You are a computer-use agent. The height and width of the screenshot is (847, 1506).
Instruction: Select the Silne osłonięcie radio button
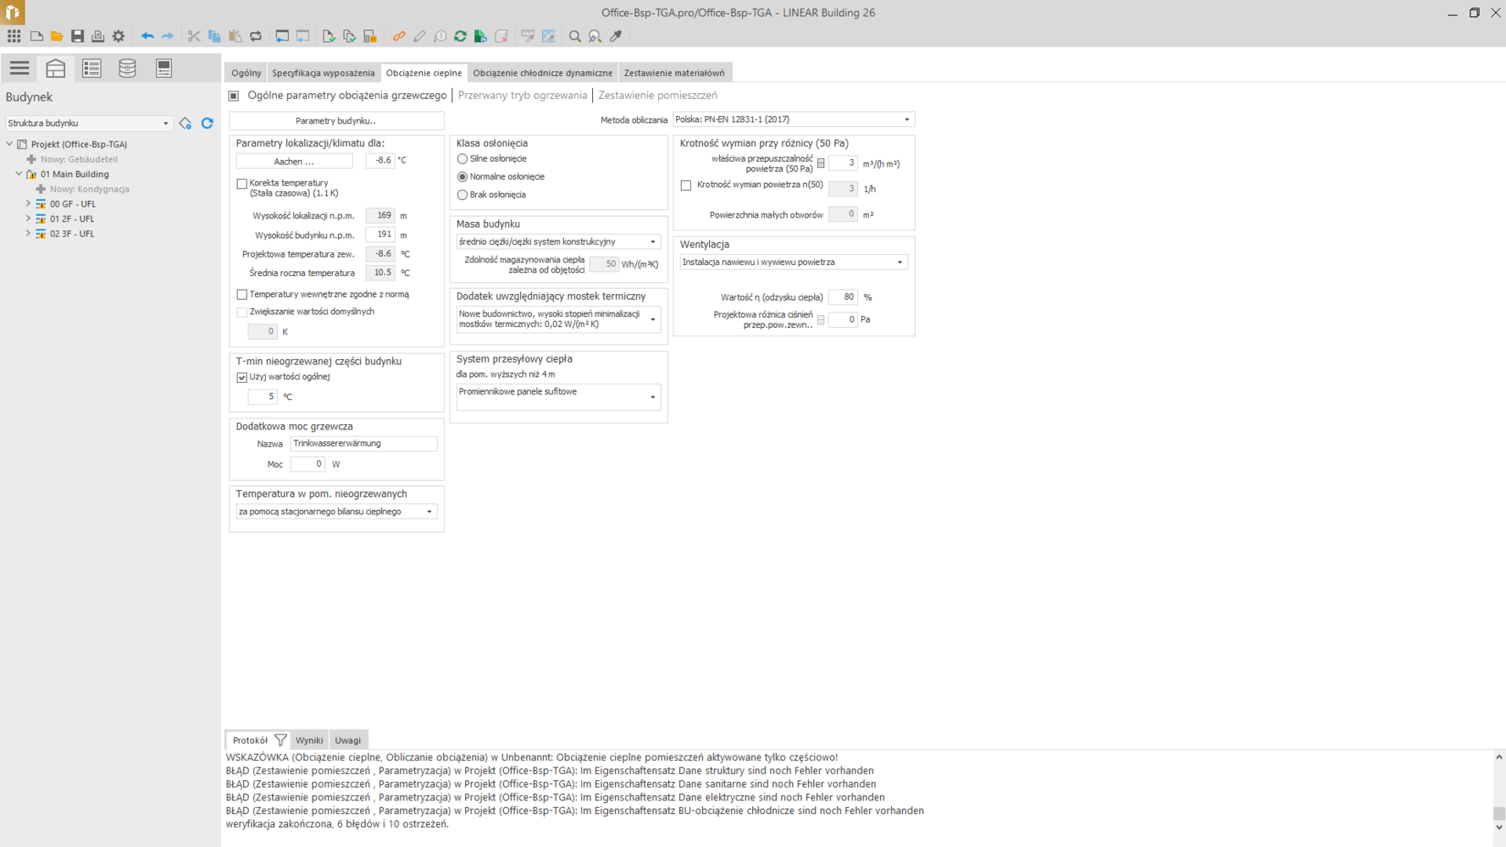(x=462, y=159)
